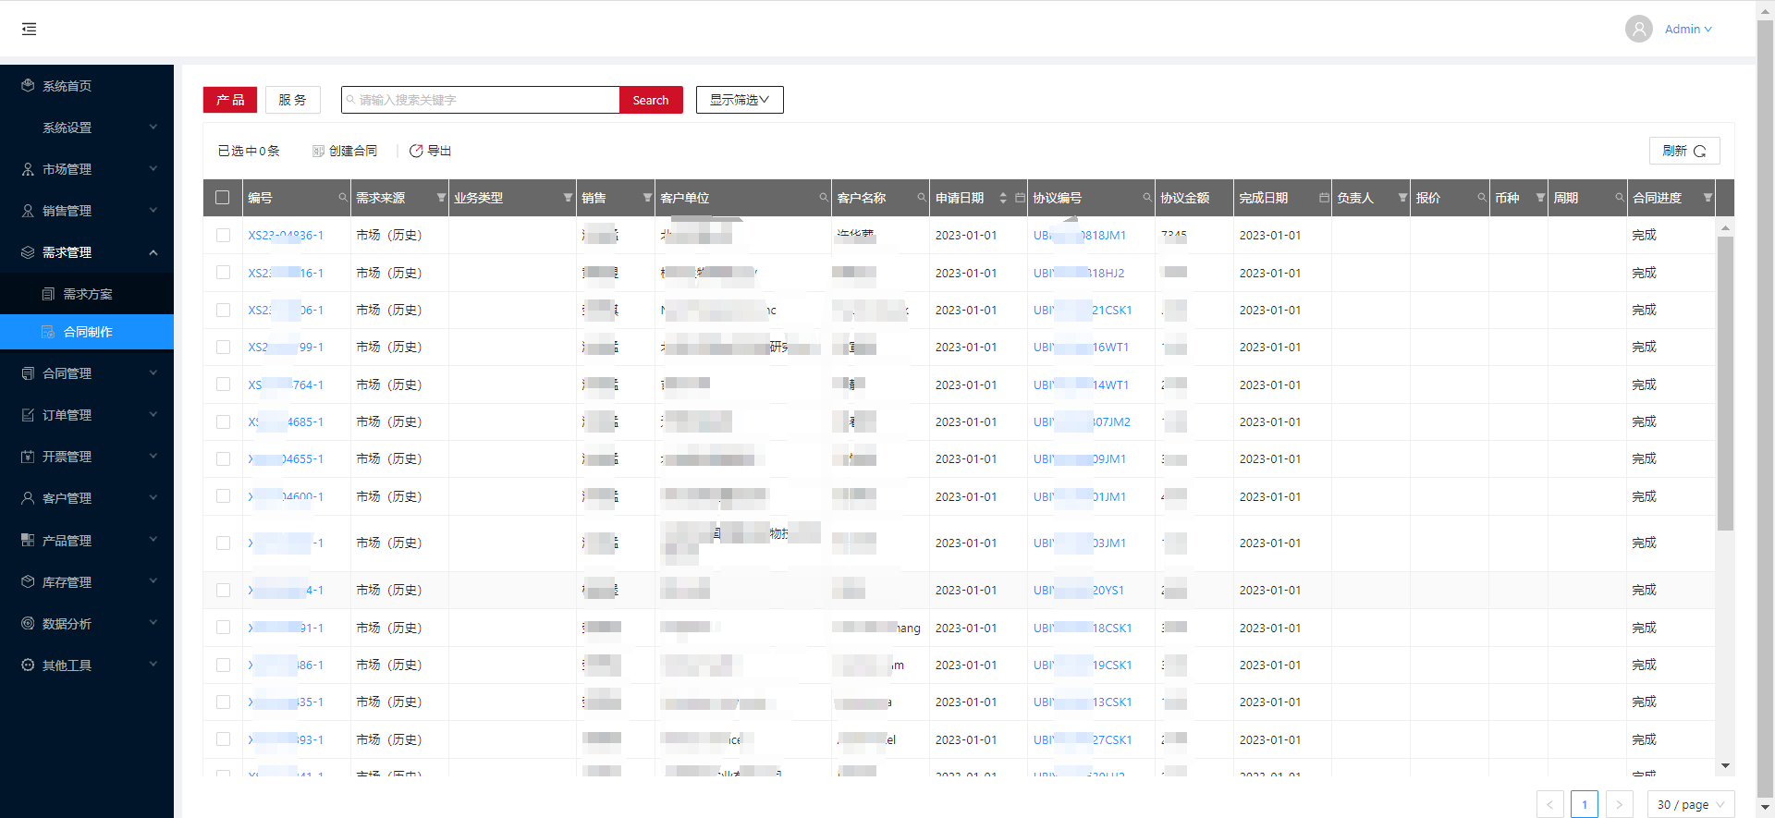Open the 业务类型 column filter icon
This screenshot has width=1775, height=818.
click(568, 198)
